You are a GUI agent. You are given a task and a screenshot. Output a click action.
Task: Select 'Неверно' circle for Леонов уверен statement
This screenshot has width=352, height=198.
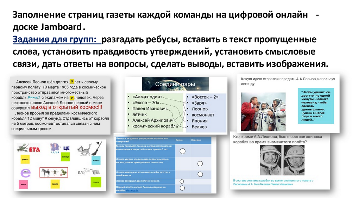coord(200,163)
